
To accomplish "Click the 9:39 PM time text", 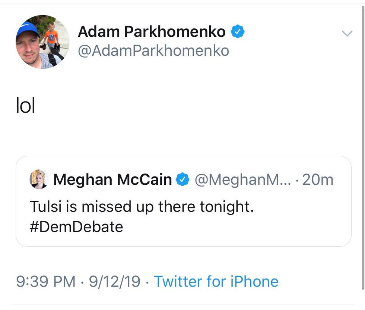I will click(x=46, y=281).
